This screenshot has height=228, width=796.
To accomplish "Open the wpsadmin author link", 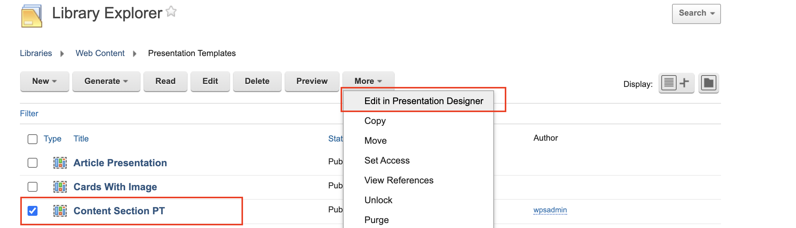I will click(x=550, y=210).
